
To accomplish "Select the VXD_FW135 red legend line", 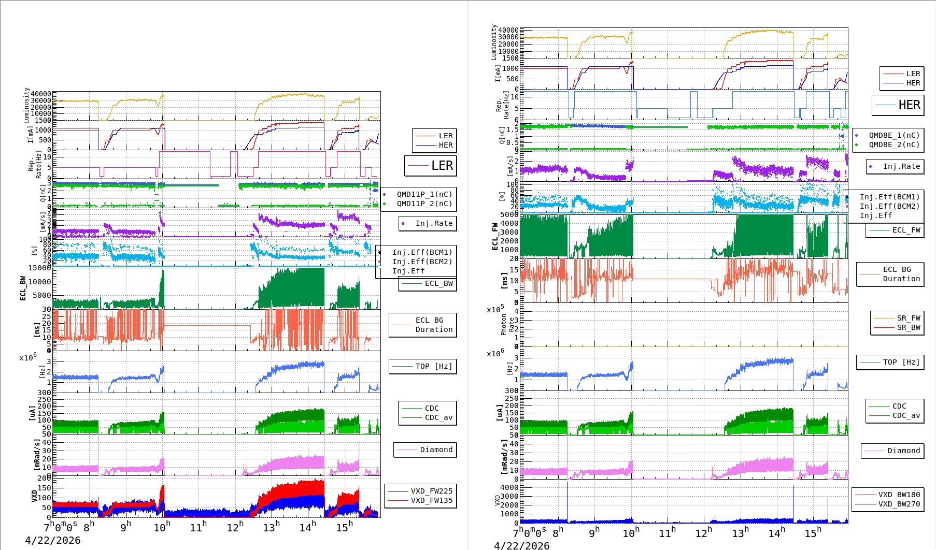I will tap(398, 501).
